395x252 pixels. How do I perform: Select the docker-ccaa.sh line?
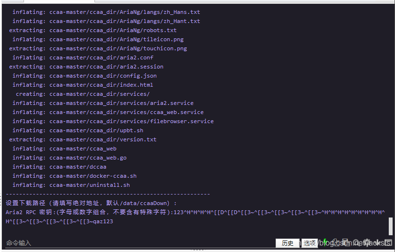click(x=75, y=176)
